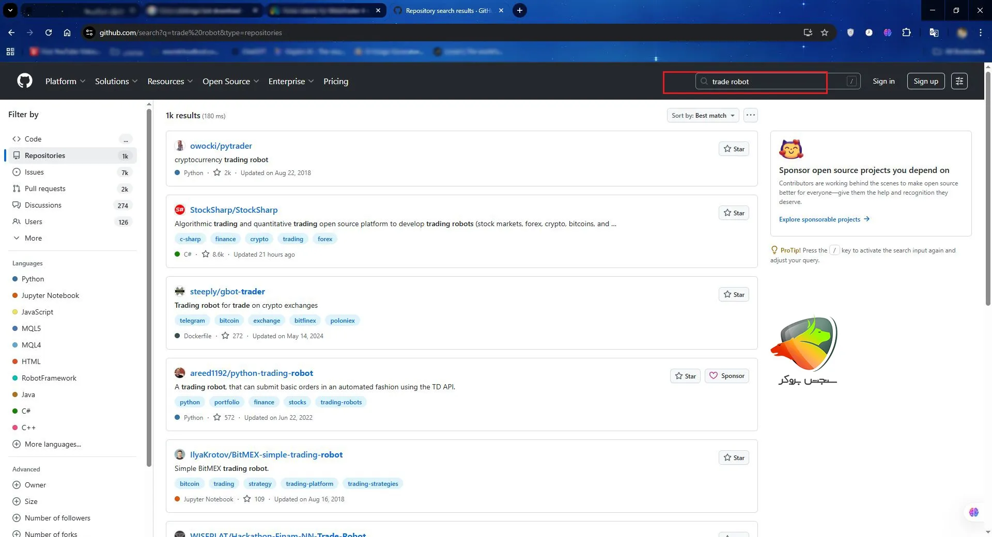The height and width of the screenshot is (537, 992).
Task: Open the Sort by Best match dropdown
Action: click(x=702, y=116)
